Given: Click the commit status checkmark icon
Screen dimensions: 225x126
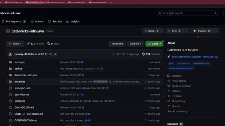Looking at the screenshot, I should [x=114, y=54].
